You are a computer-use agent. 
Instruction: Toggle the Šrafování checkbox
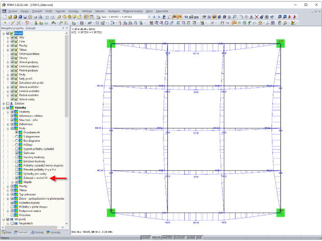click(17, 153)
